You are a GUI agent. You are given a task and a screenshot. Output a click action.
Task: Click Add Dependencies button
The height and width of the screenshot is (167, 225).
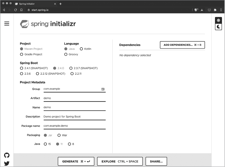point(182,45)
